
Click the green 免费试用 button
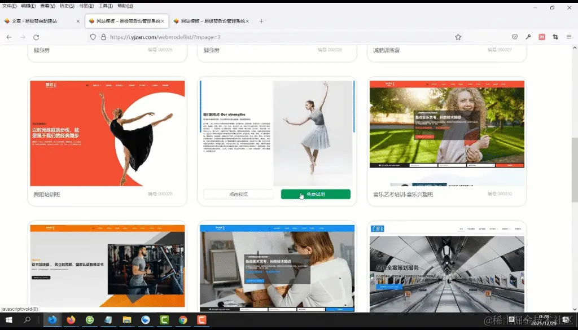pos(316,194)
